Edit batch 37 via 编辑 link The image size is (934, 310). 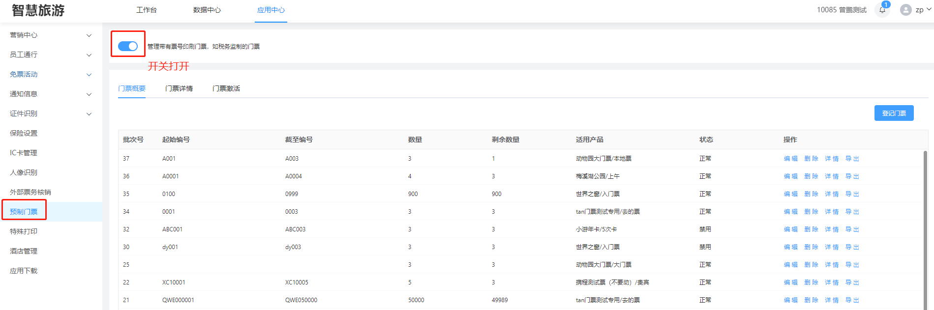point(790,159)
